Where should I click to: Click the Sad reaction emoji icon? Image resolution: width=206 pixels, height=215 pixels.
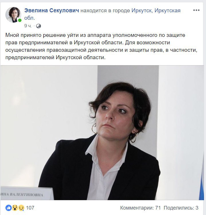21,208
